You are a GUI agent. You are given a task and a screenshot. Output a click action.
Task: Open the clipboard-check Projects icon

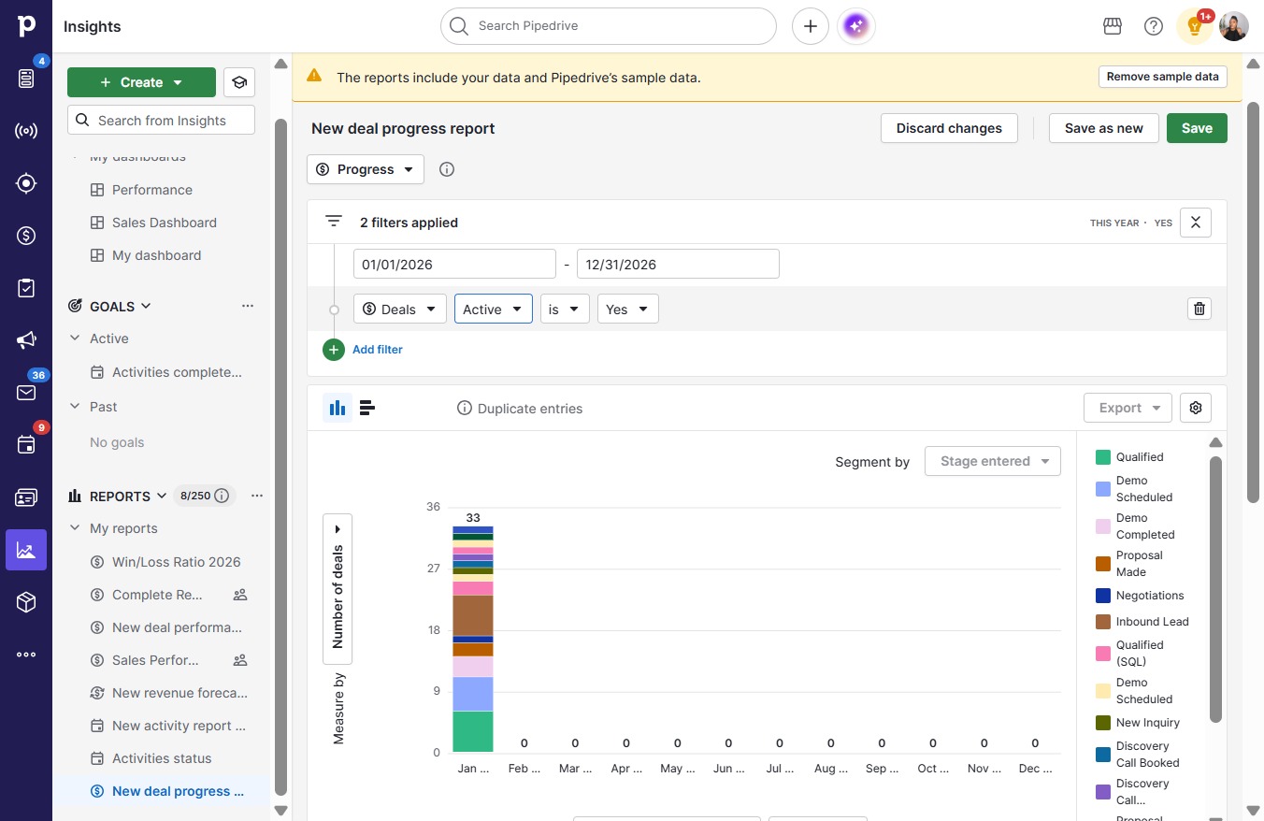click(x=26, y=288)
